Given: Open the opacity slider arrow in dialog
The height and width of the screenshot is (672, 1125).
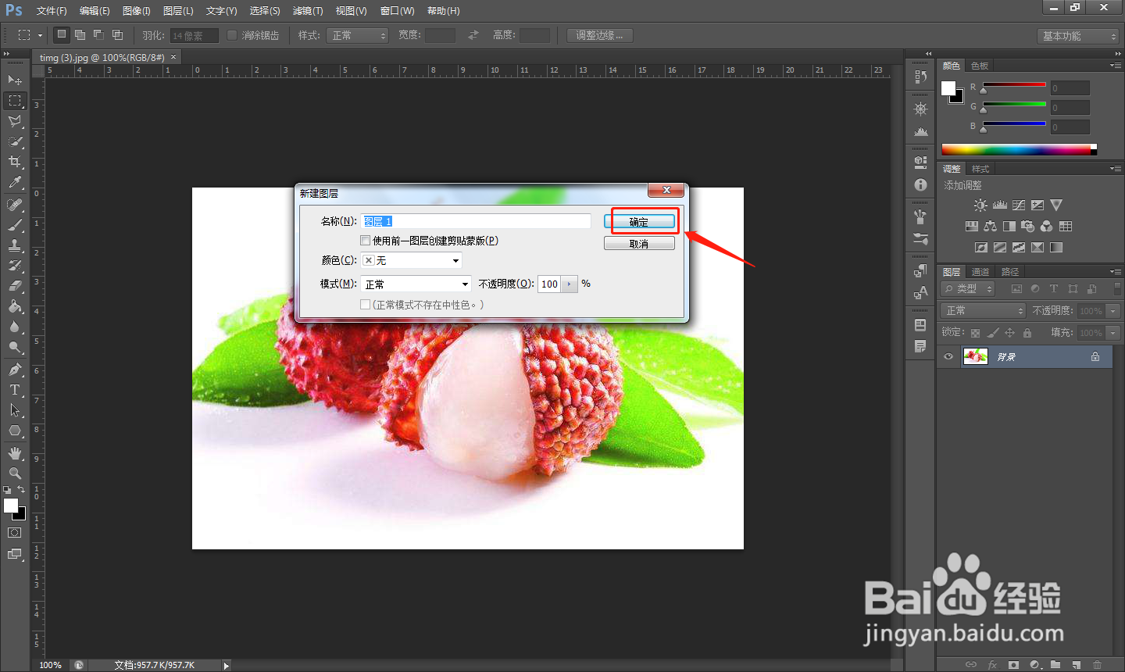Looking at the screenshot, I should tap(570, 284).
